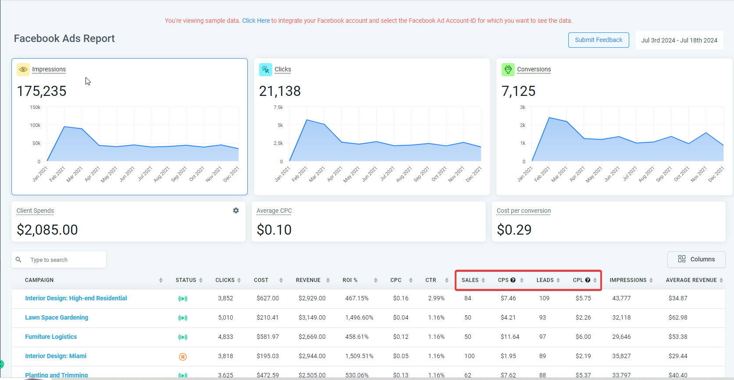Open Lawn Space Gardening campaign
Viewport: 734px width, 380px height.
[x=57, y=317]
